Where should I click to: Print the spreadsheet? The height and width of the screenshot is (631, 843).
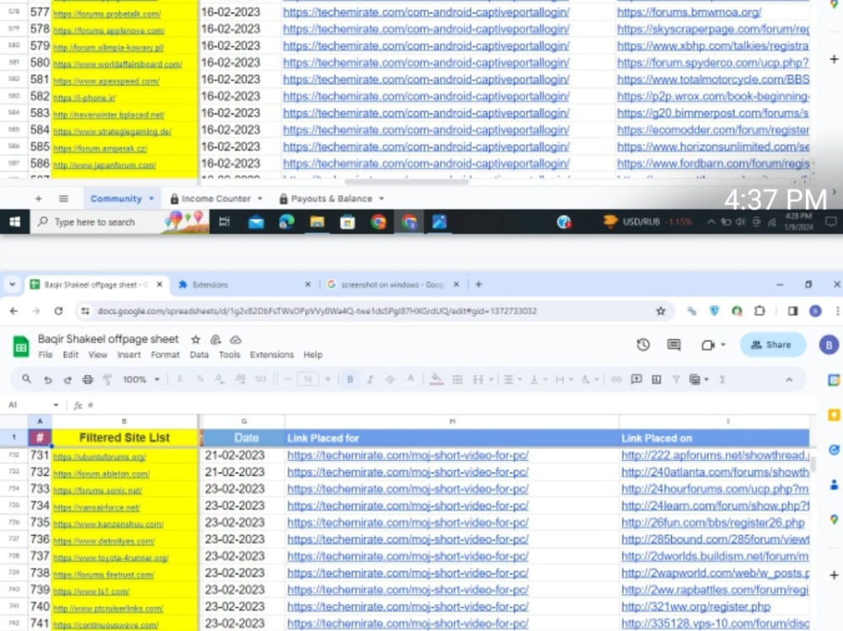(x=88, y=380)
